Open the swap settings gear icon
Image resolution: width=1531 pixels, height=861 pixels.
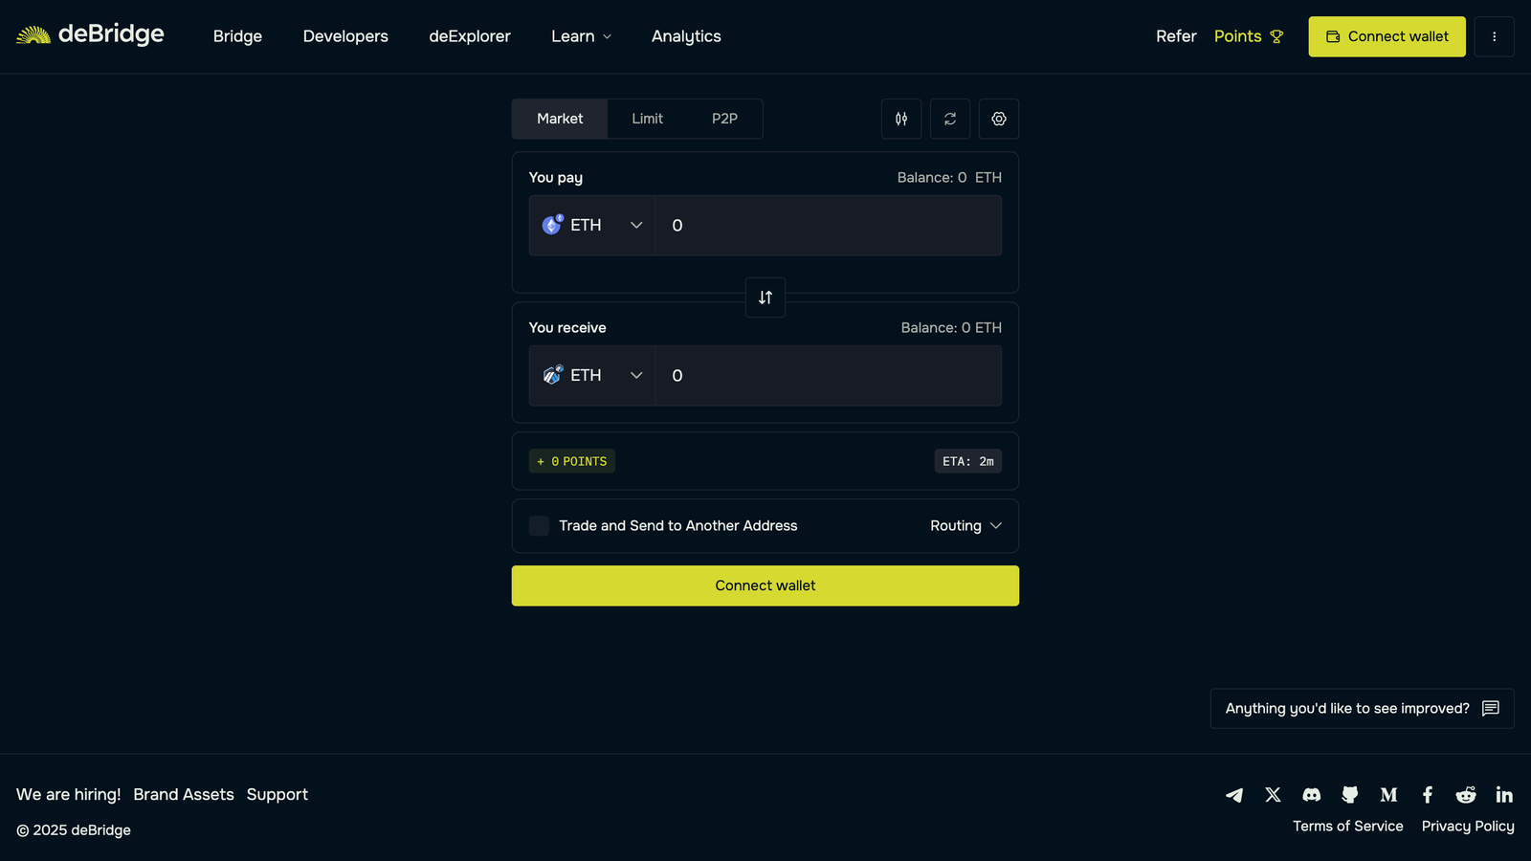pyautogui.click(x=998, y=119)
